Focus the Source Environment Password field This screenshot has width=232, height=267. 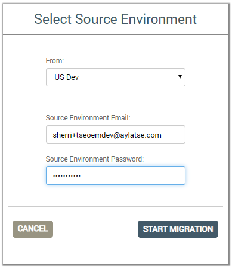(116, 176)
